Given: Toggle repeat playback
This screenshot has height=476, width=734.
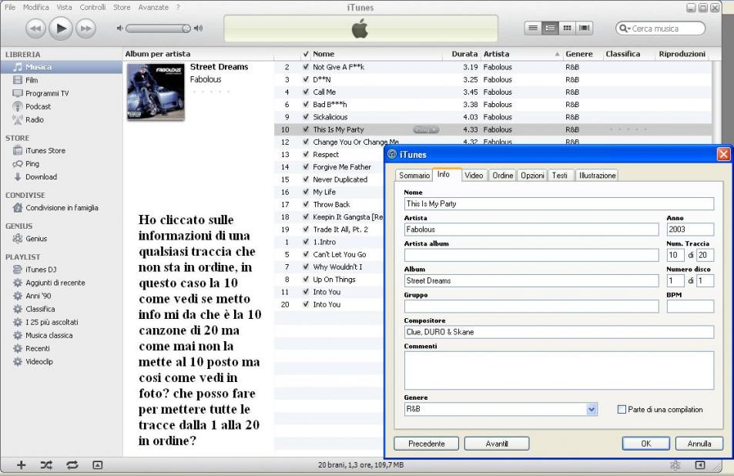Looking at the screenshot, I should 72,464.
